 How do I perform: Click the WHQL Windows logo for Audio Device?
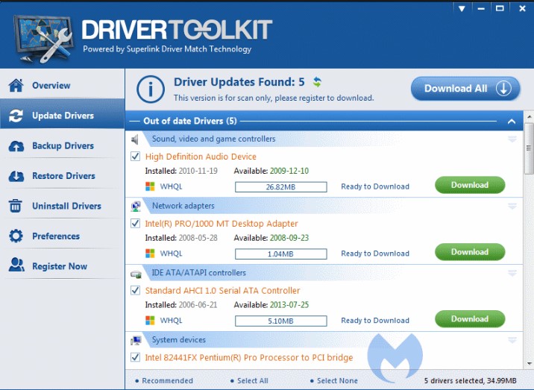point(150,186)
